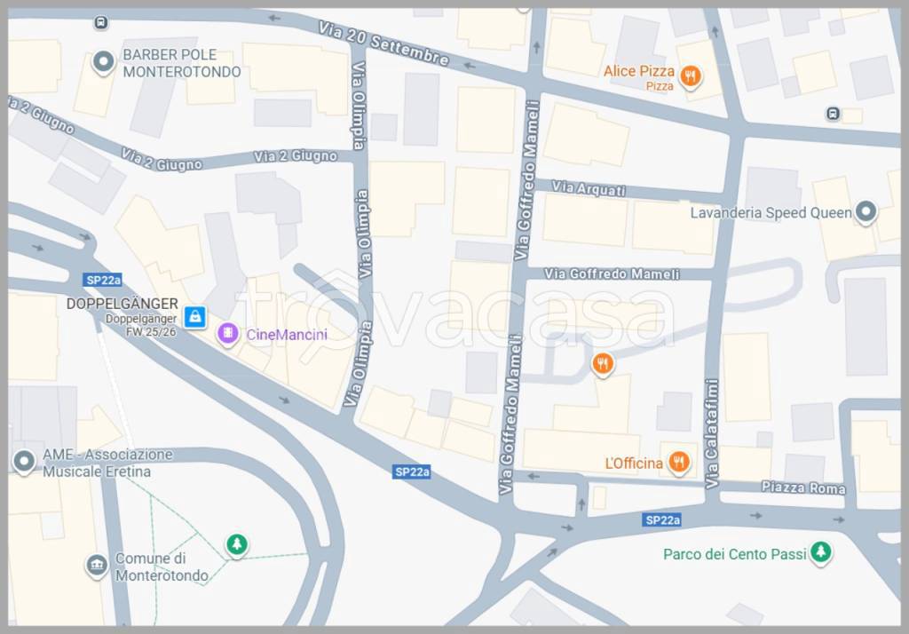
Task: Click the Alice Pizza text label
Action: pos(639,71)
